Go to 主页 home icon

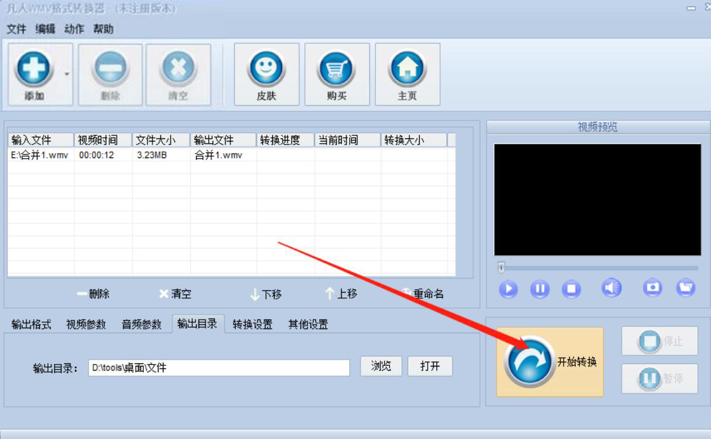[407, 68]
